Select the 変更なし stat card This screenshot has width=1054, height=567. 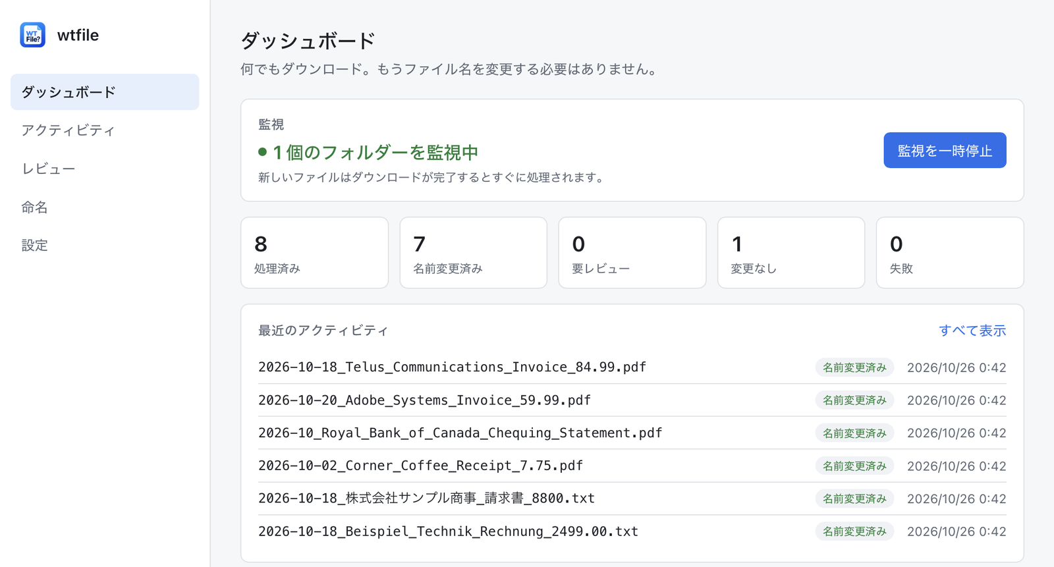[x=791, y=253]
